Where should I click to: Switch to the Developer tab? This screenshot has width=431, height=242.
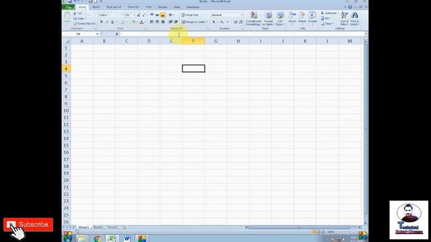pos(193,7)
